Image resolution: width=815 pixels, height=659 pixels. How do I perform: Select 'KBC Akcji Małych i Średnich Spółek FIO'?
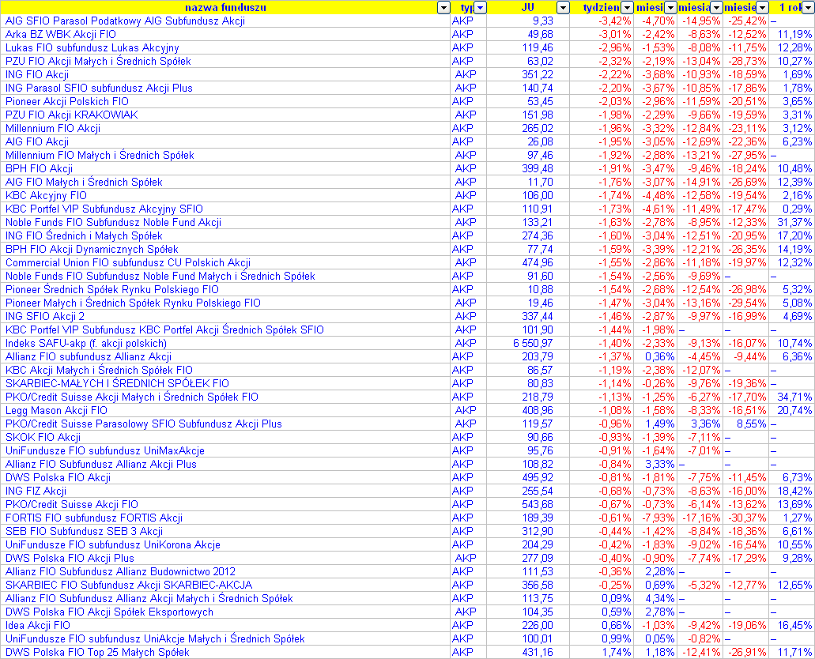coord(100,371)
